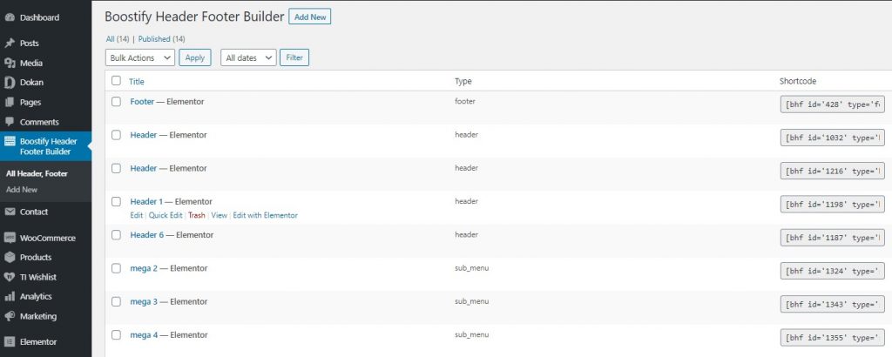Open the All dates dropdown
The width and height of the screenshot is (892, 357).
click(x=248, y=58)
